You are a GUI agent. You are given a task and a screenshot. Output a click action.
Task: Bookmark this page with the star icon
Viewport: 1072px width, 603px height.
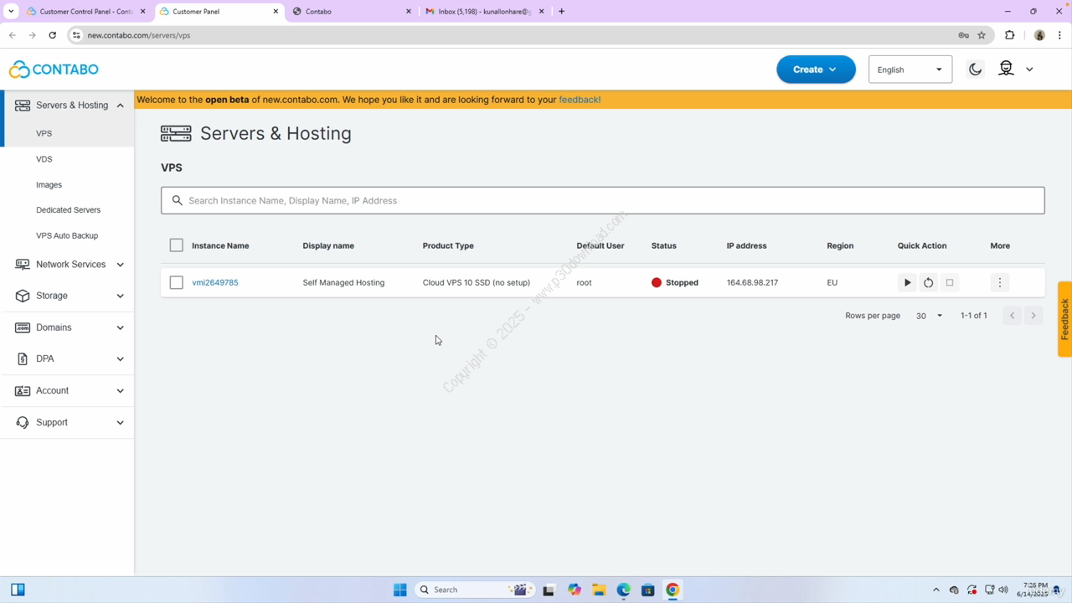tap(982, 35)
